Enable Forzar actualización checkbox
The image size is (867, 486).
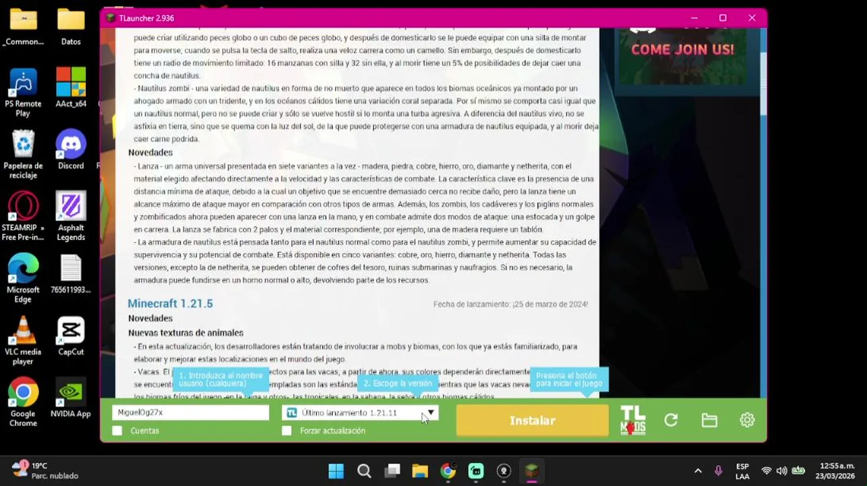[287, 431]
